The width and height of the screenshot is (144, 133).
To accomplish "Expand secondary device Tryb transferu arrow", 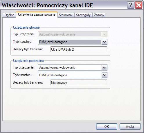I will click(104, 75).
